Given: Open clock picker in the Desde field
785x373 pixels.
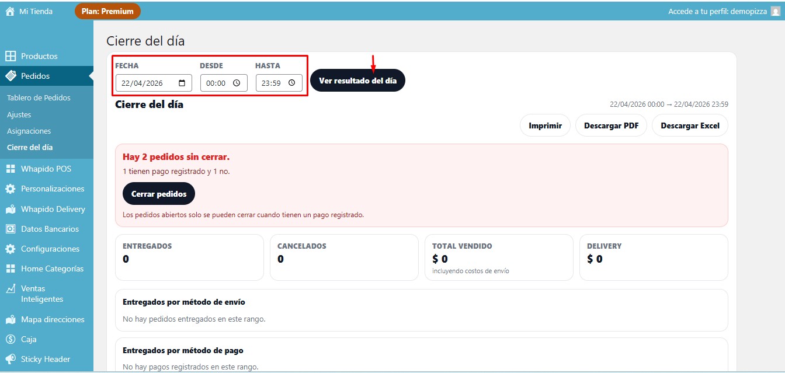Looking at the screenshot, I should pos(237,83).
